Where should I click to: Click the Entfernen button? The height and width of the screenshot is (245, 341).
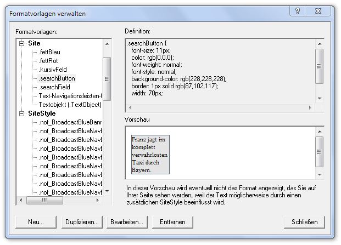pos(173,222)
